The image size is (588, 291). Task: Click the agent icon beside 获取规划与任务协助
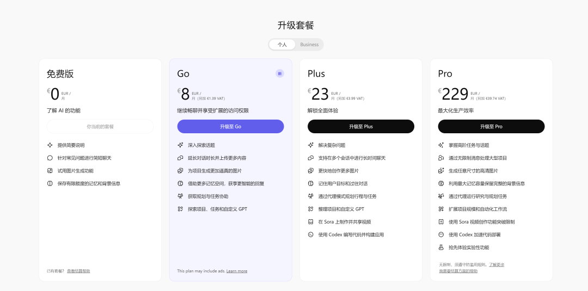coord(180,196)
